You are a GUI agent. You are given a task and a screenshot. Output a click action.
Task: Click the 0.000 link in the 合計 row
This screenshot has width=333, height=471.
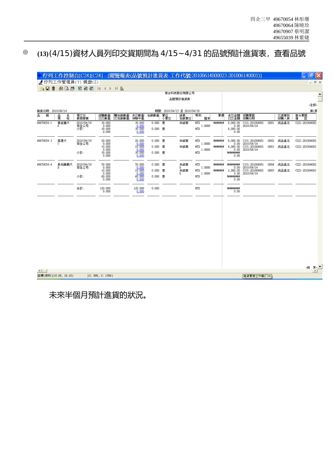point(140,191)
